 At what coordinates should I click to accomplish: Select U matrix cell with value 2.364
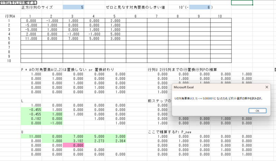[115, 141]
